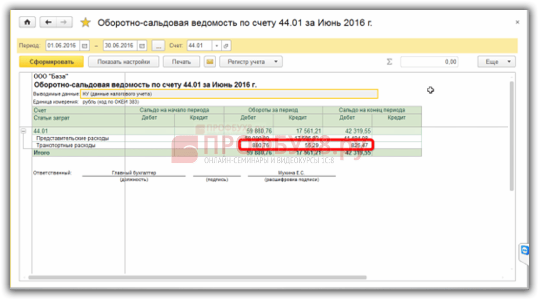The width and height of the screenshot is (539, 300).
Task: Open calendar for end date 30.06.2016
Action: [142, 46]
